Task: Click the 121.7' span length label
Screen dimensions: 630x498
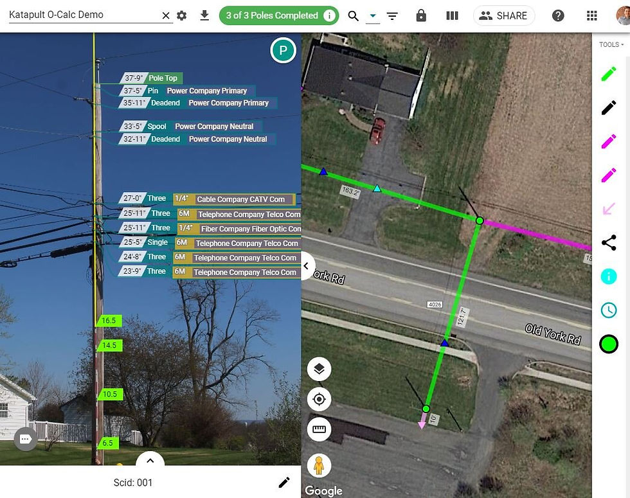Action: [462, 317]
